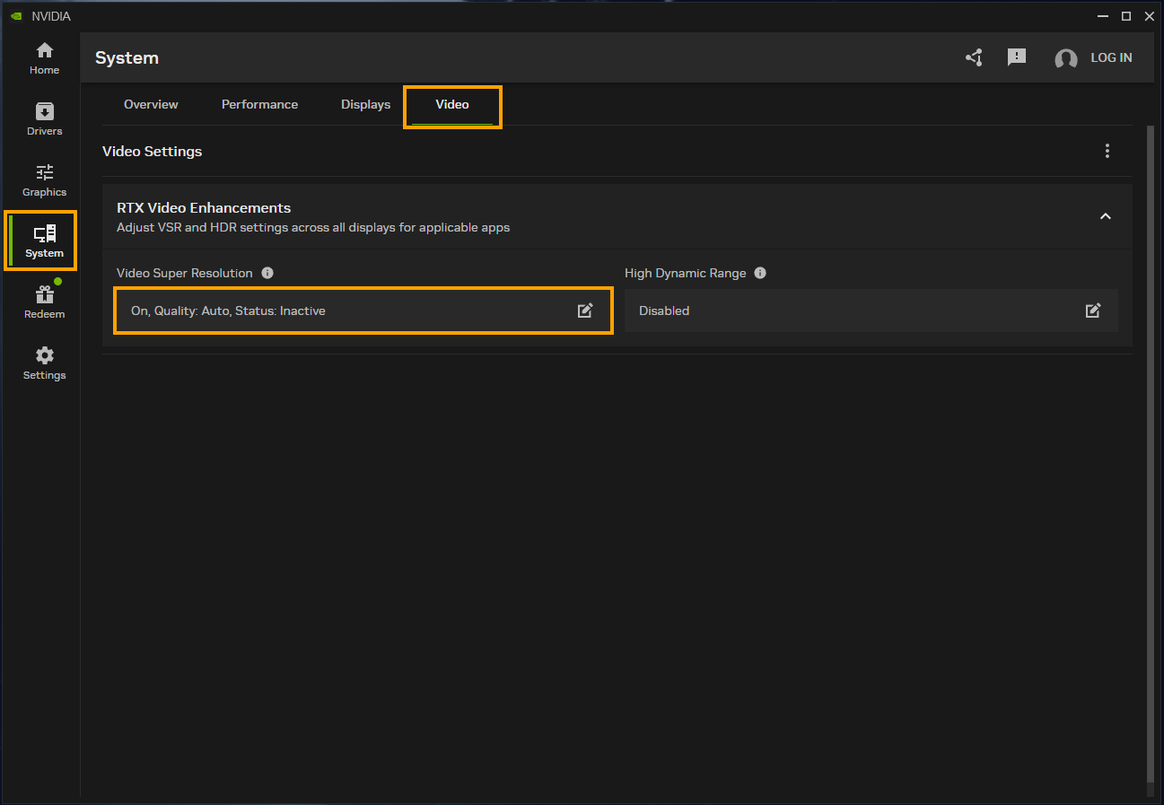This screenshot has width=1164, height=805.
Task: Click 'On, Quality: Auto, Status: Inactive' text
Action: pyautogui.click(x=228, y=311)
